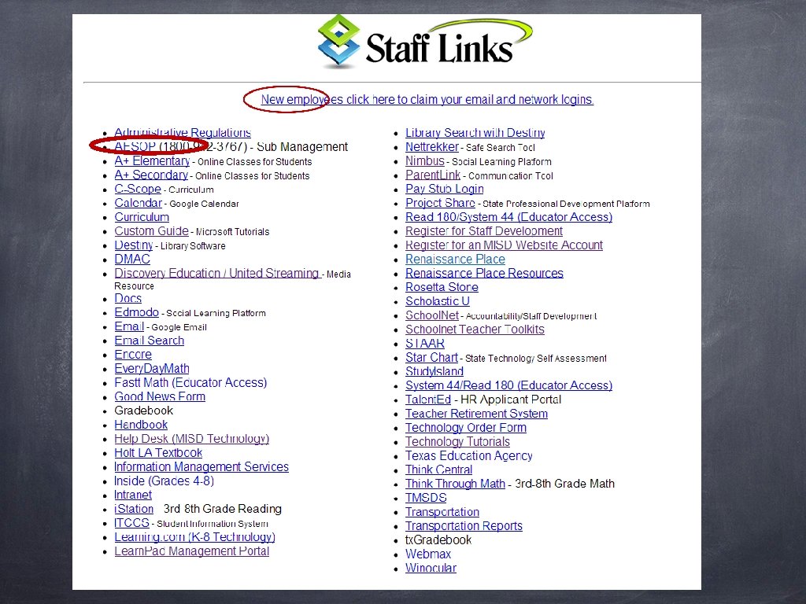Open the Email Google Email link
Viewport: 806px width, 604px height.
[128, 326]
